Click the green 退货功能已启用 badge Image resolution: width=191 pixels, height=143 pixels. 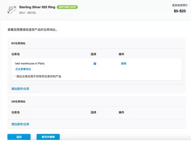(67, 7)
